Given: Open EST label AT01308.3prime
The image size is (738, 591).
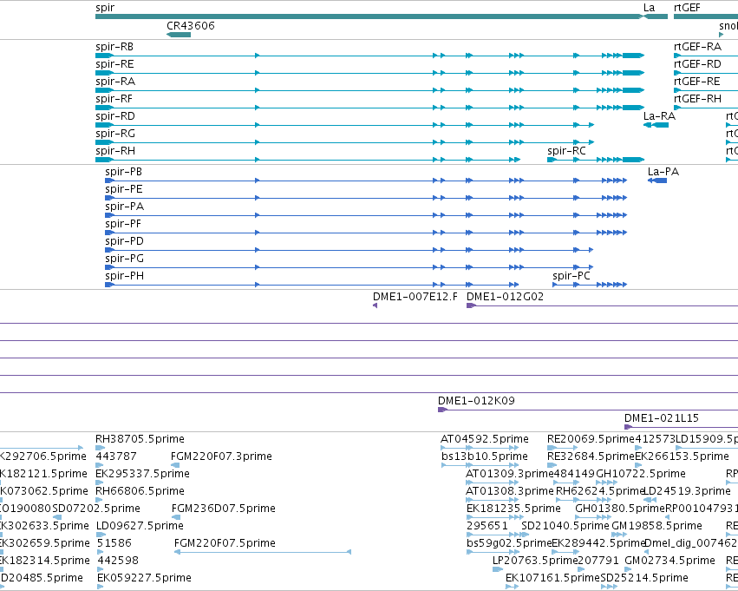Looking at the screenshot, I should (x=510, y=491).
